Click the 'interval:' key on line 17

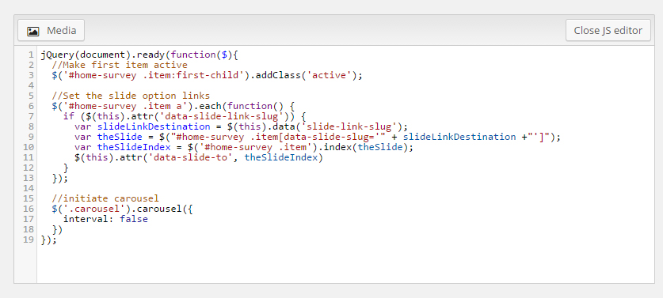[x=89, y=220]
